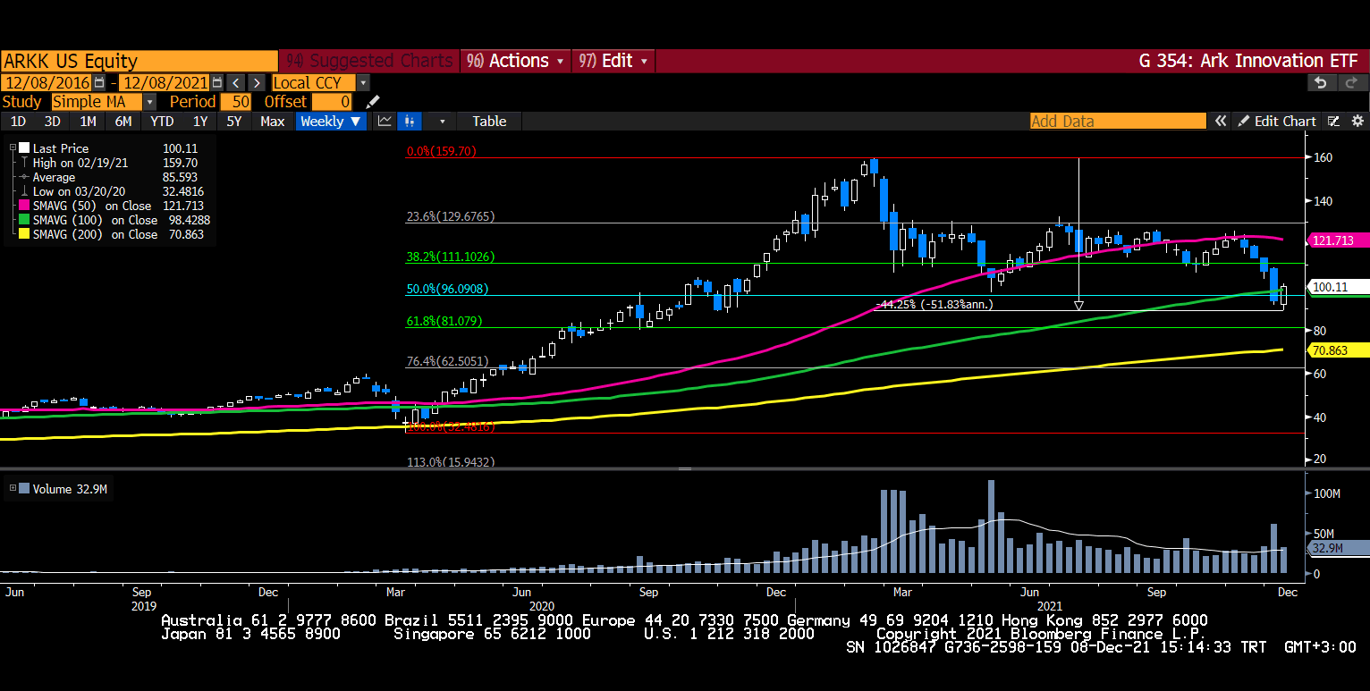Click the SMAVG (100) green color swatch
Screen dimensions: 1370x691
click(24, 220)
